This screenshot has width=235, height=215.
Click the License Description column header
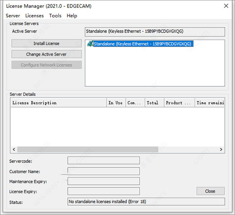point(58,103)
